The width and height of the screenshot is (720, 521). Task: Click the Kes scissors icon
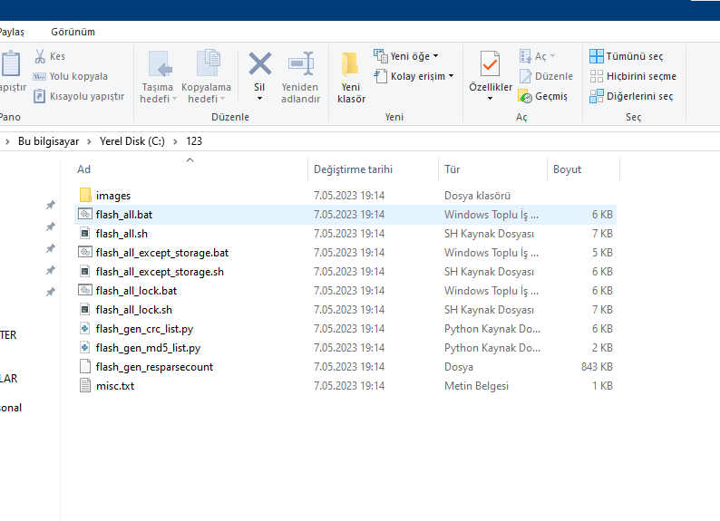tap(40, 56)
